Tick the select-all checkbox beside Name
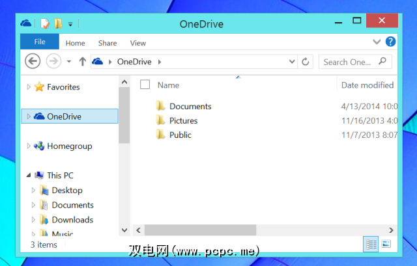 coord(145,85)
